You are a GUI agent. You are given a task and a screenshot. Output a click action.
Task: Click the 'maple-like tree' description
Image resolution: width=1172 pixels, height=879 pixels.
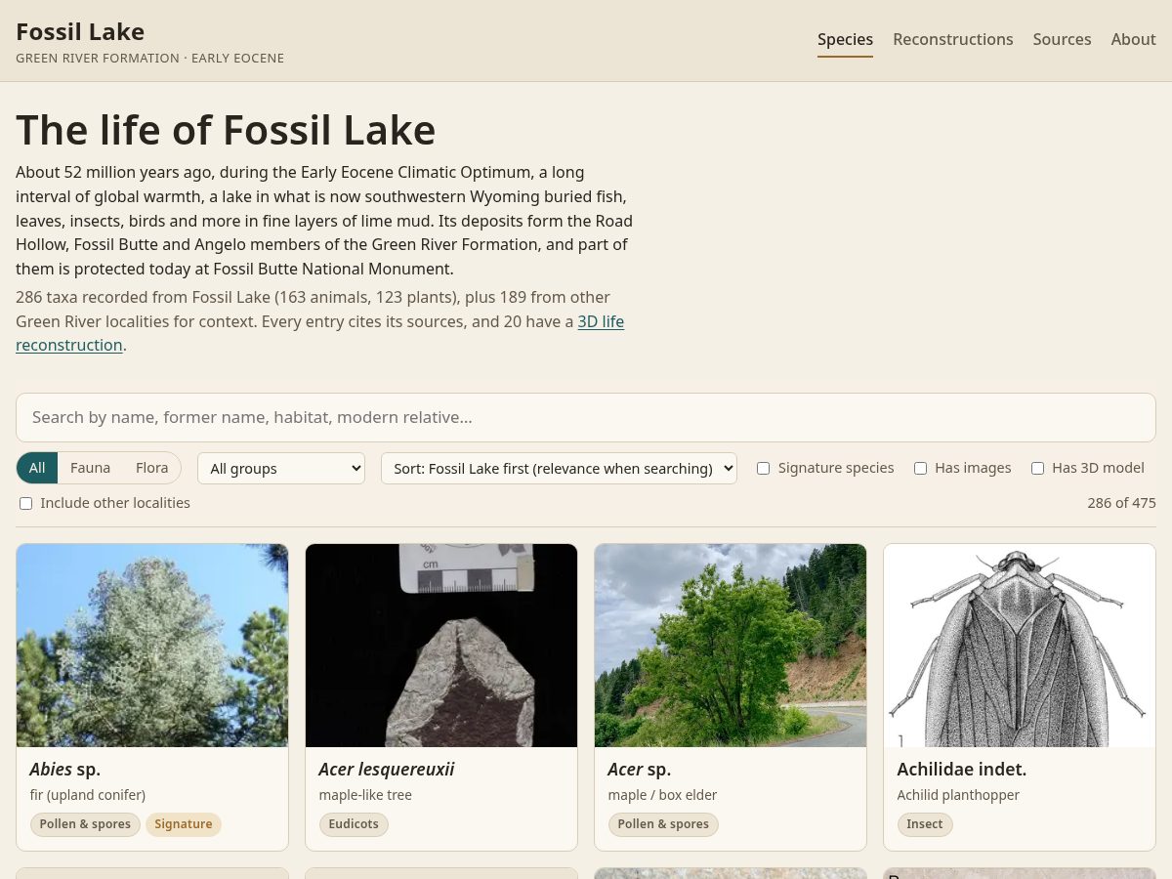[x=365, y=795]
